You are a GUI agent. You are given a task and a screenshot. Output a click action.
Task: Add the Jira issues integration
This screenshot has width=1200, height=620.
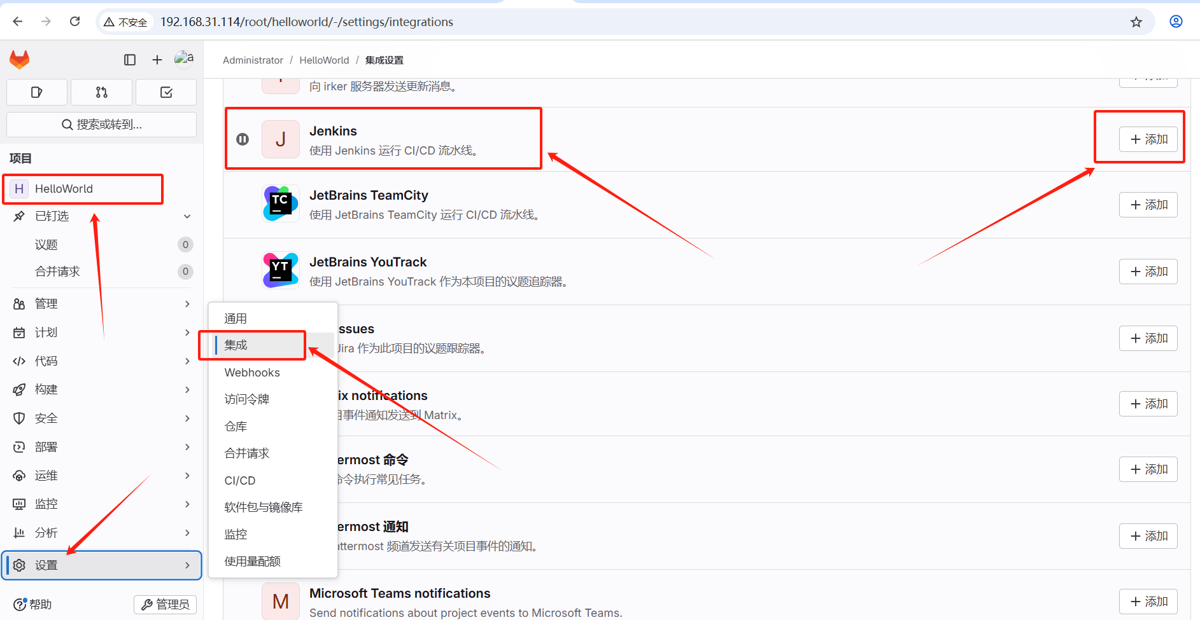[1148, 338]
